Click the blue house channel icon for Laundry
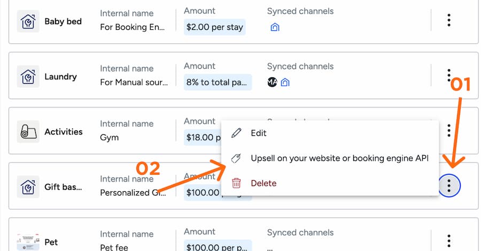 click(x=285, y=82)
